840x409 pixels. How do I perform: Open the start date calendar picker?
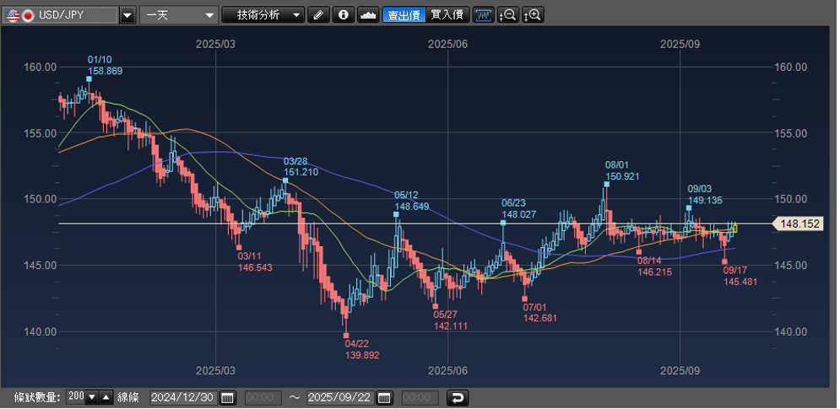point(228,398)
